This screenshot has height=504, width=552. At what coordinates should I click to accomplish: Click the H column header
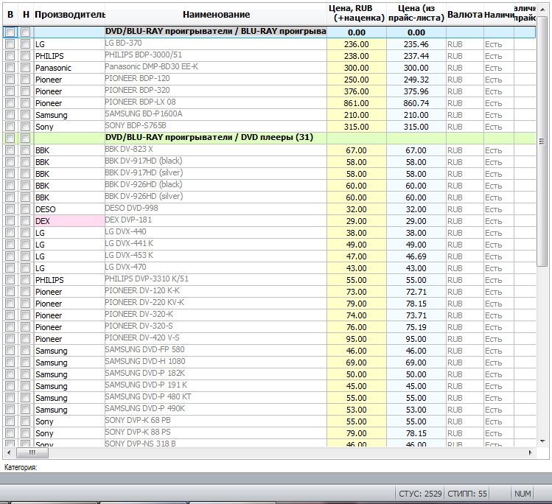(x=26, y=15)
